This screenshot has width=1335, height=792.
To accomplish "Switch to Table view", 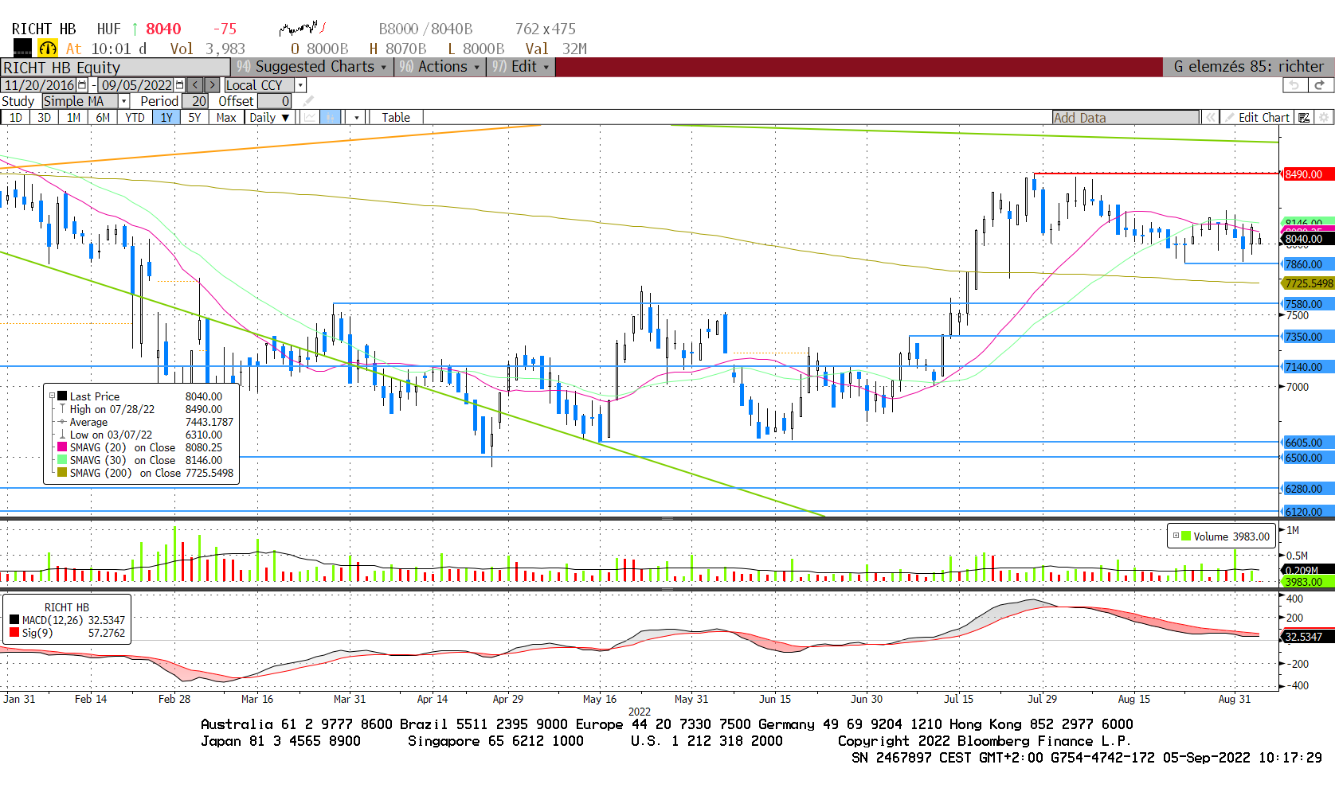I will tap(396, 117).
